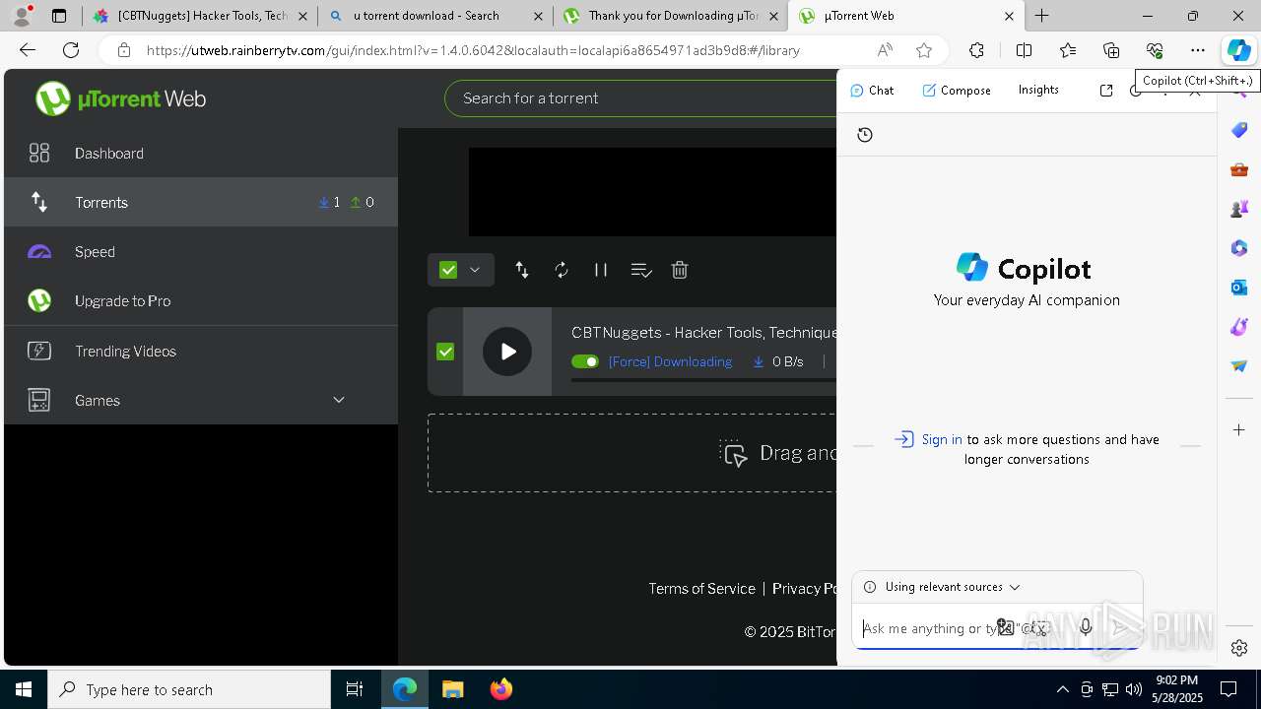Open sidebar Outlook icon
1261x709 pixels.
[1239, 288]
